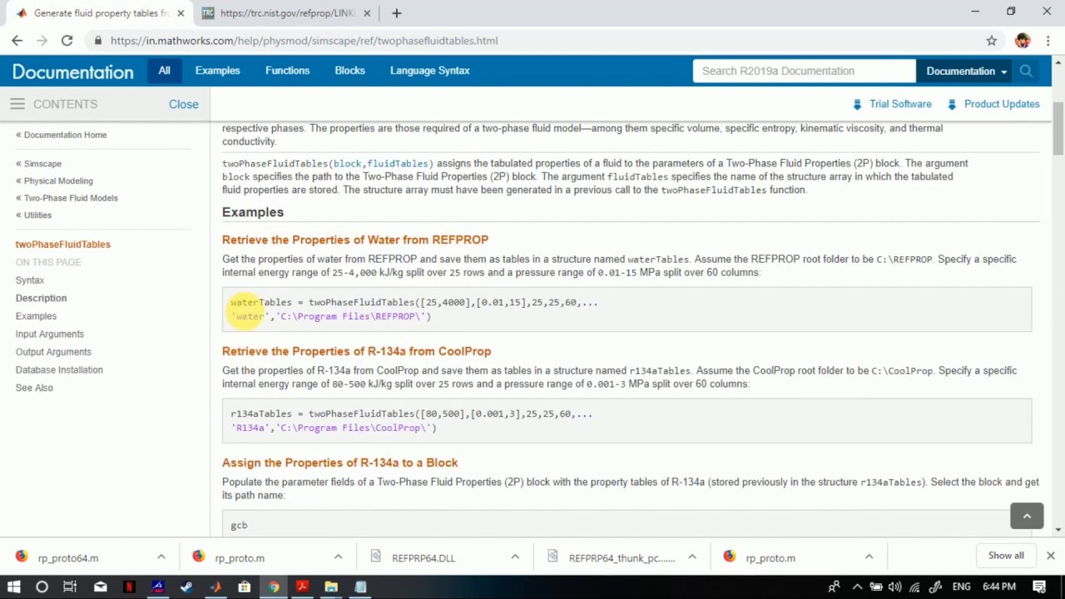Expand options for REFPRP64.DLL download
The width and height of the screenshot is (1065, 599).
point(515,557)
